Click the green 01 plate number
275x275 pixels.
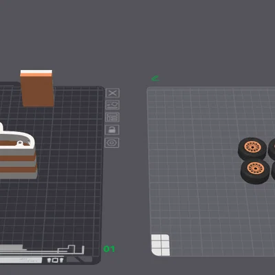click(109, 249)
